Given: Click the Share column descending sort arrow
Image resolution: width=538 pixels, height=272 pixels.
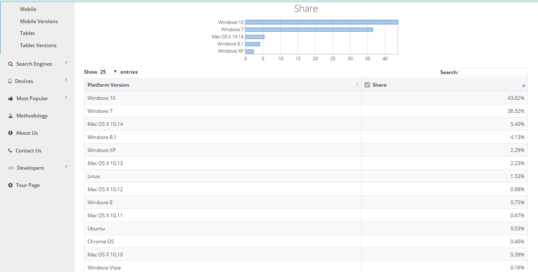Looking at the screenshot, I should point(524,86).
